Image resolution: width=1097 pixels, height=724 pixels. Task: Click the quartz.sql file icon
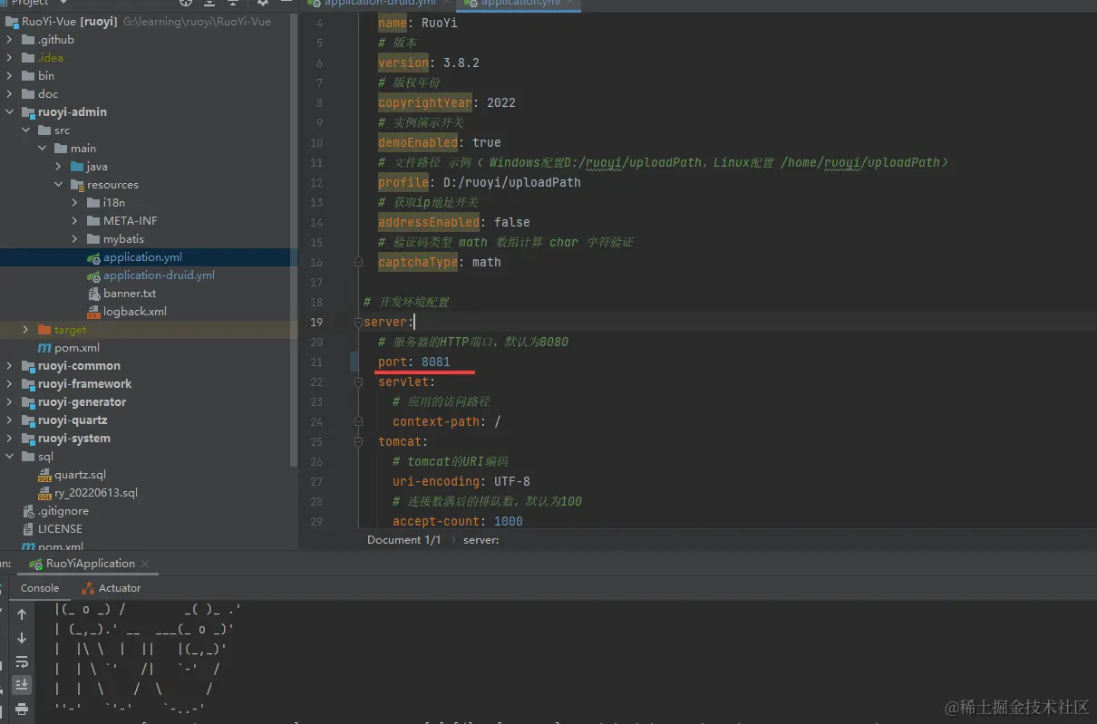coord(44,475)
